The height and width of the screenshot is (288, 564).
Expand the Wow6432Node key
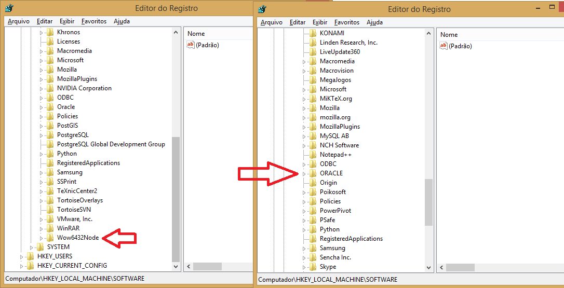point(41,238)
